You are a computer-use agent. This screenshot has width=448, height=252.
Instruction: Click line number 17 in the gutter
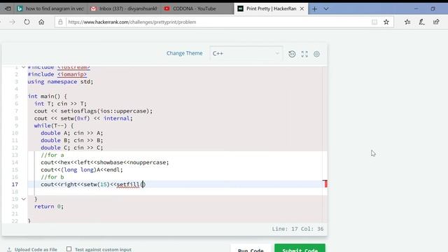[x=15, y=184]
